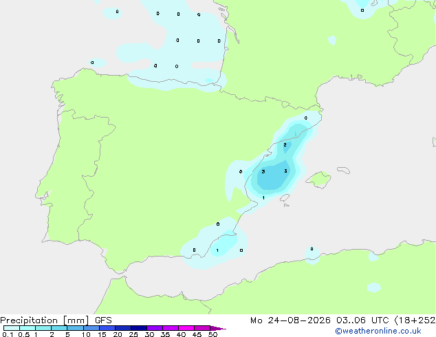The width and height of the screenshot is (436, 337).
Task: Select the 40–45 mm magenta legend swatch
Action: (x=186, y=328)
